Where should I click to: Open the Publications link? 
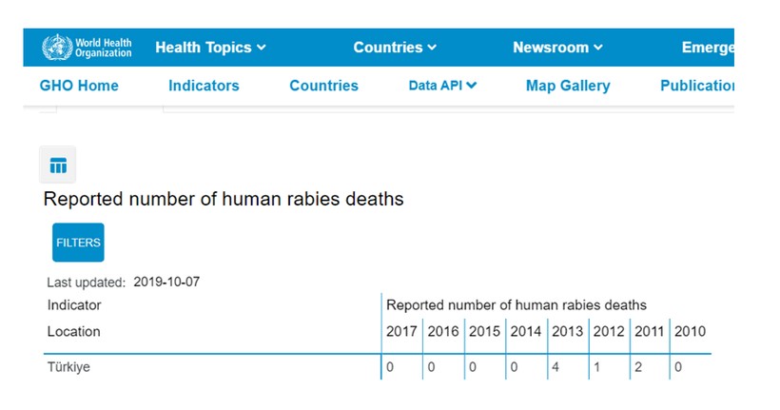click(697, 86)
